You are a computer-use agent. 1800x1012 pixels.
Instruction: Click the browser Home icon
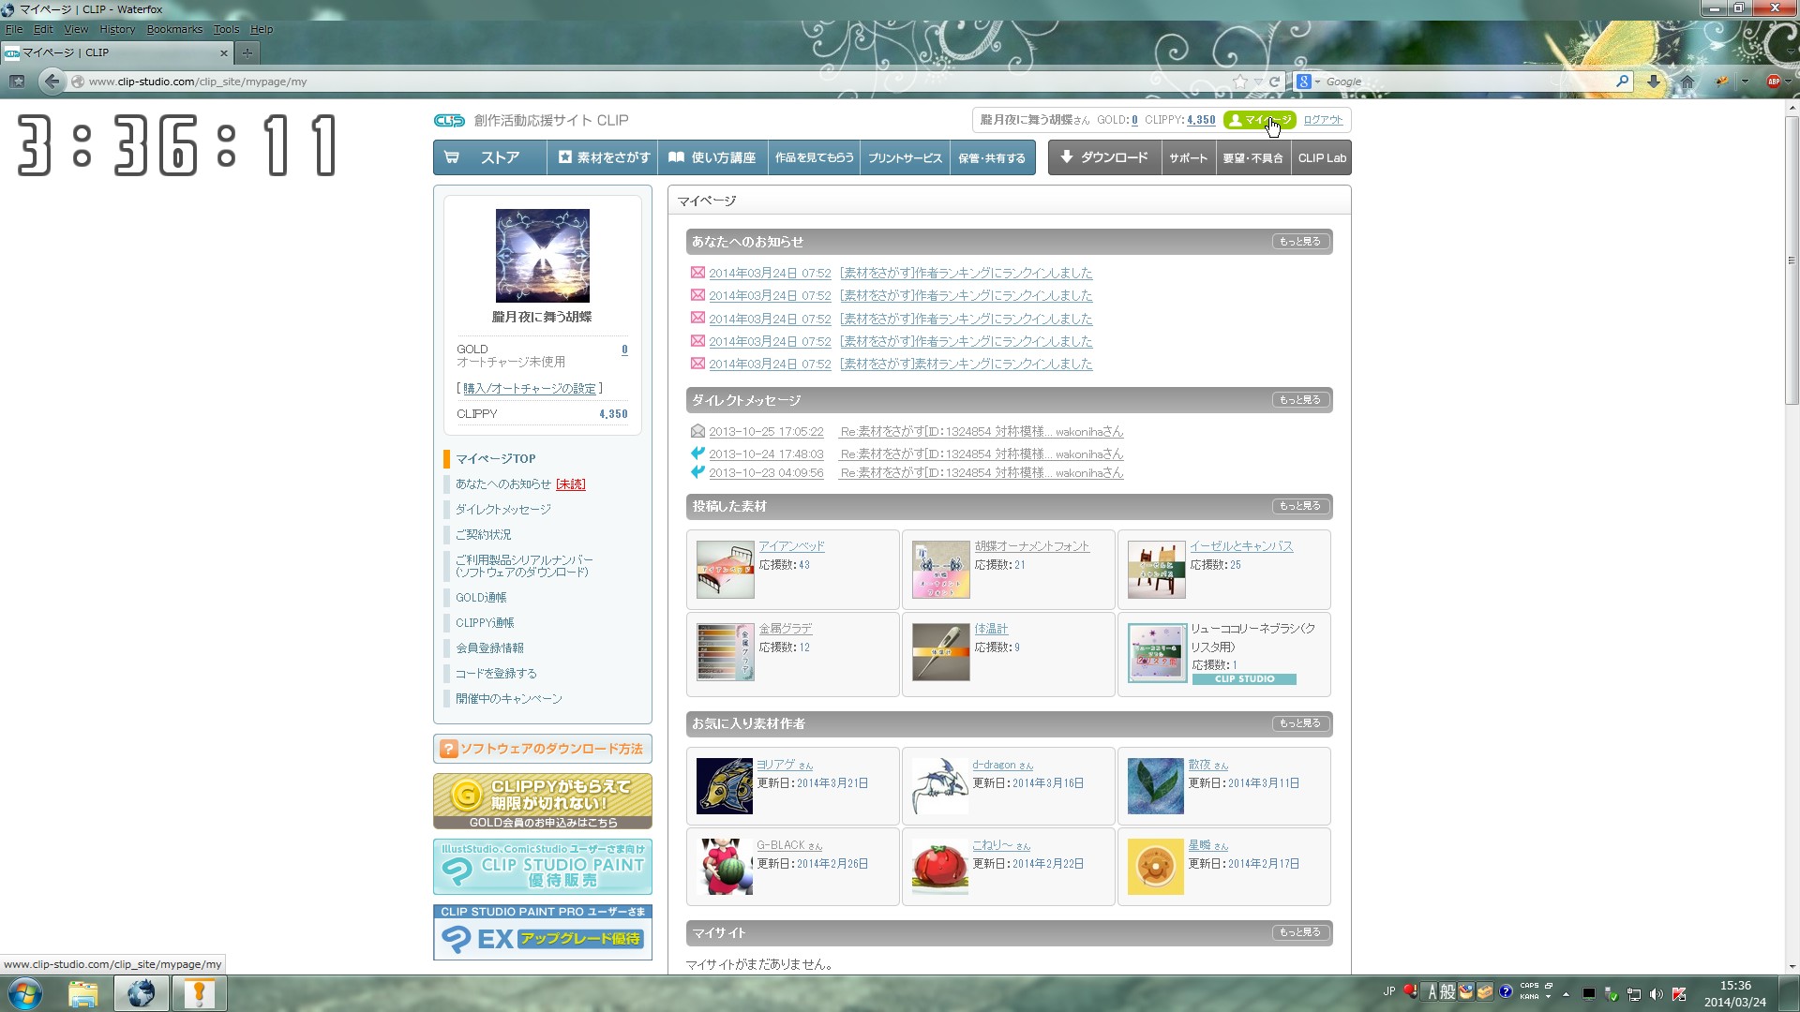click(x=1687, y=82)
